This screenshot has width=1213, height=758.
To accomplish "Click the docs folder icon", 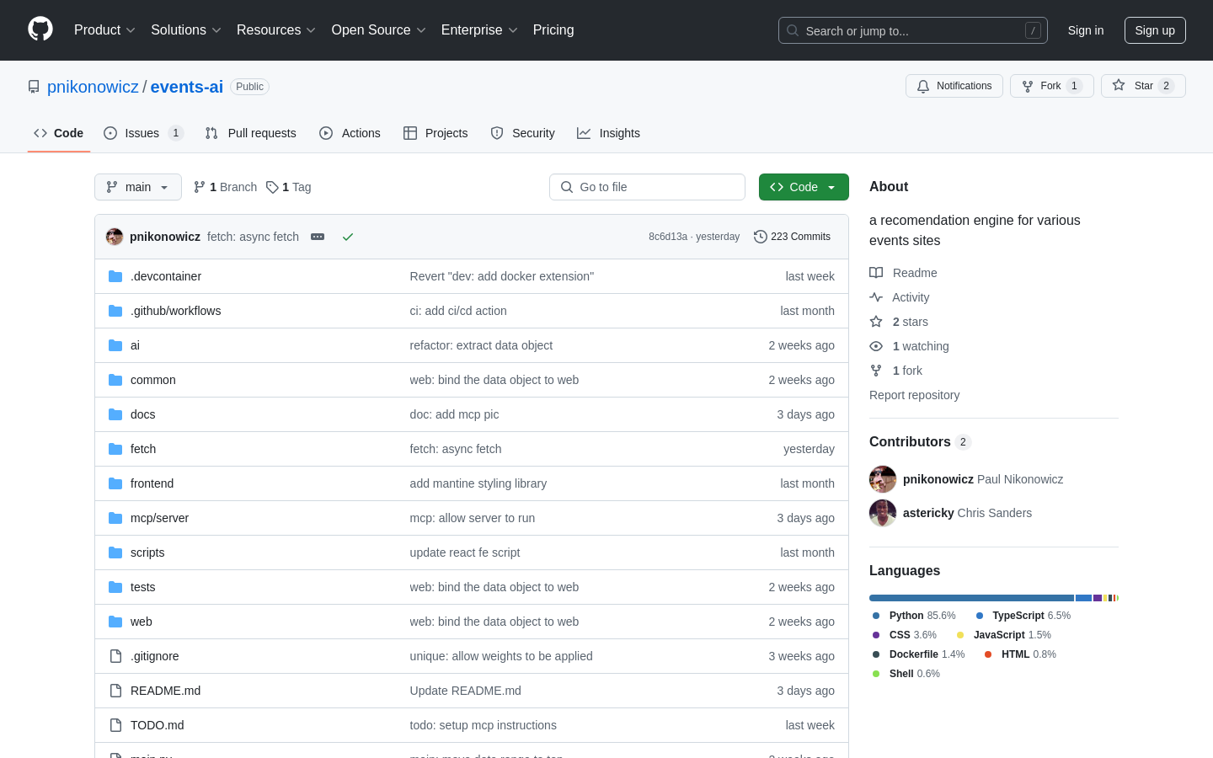I will [x=115, y=414].
